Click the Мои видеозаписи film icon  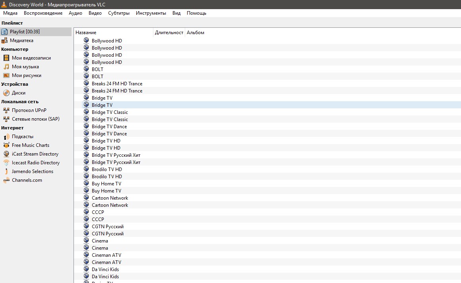pyautogui.click(x=6, y=58)
